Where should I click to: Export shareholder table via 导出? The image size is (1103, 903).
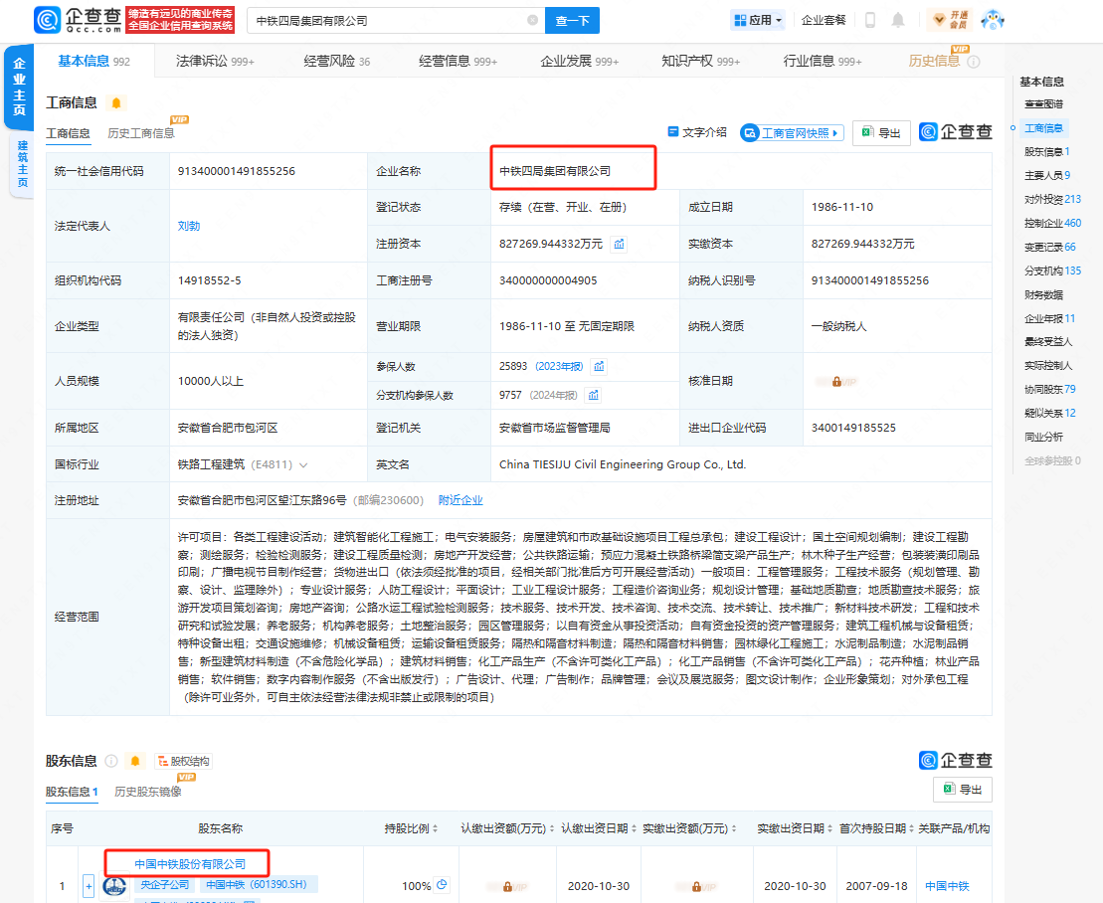click(x=963, y=789)
